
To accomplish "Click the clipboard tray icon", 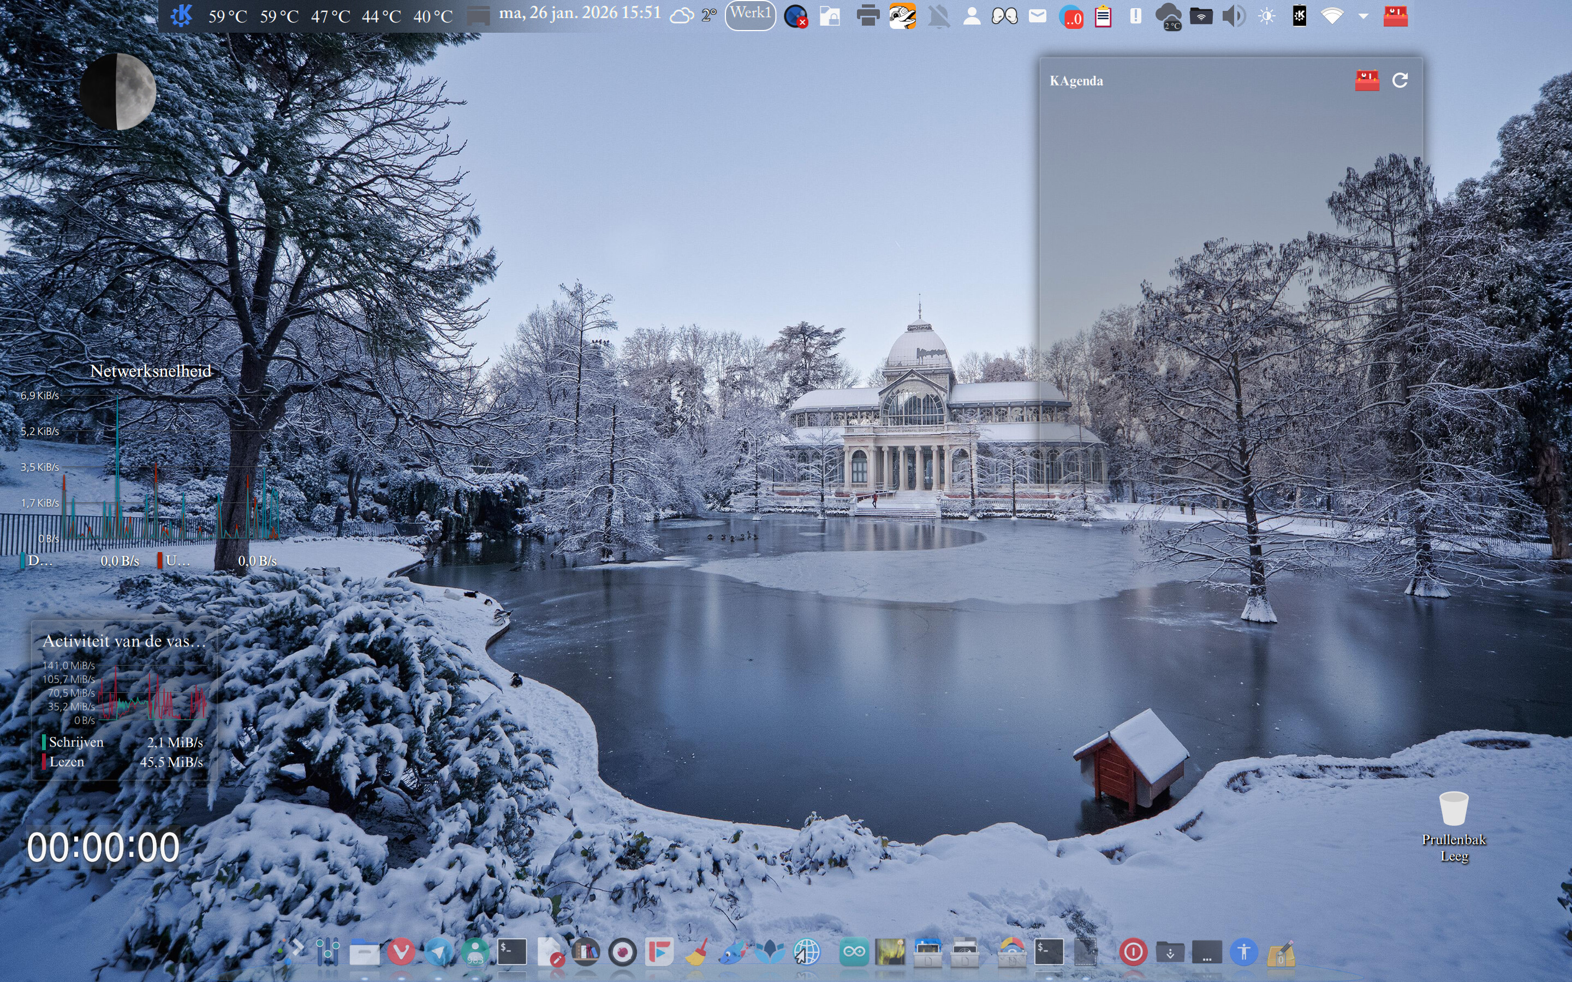I will (1103, 16).
